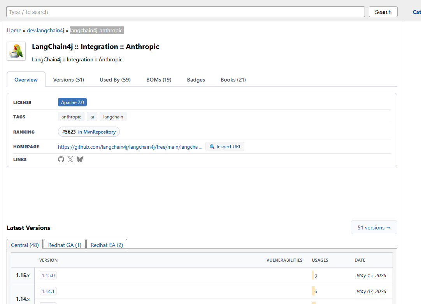Select the Central (48) repository tab
This screenshot has width=421, height=304.
tap(25, 245)
